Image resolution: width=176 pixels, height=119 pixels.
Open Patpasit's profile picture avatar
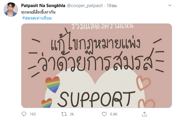(x=11, y=9)
